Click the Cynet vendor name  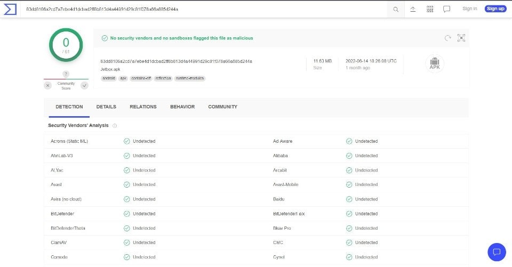click(278, 257)
